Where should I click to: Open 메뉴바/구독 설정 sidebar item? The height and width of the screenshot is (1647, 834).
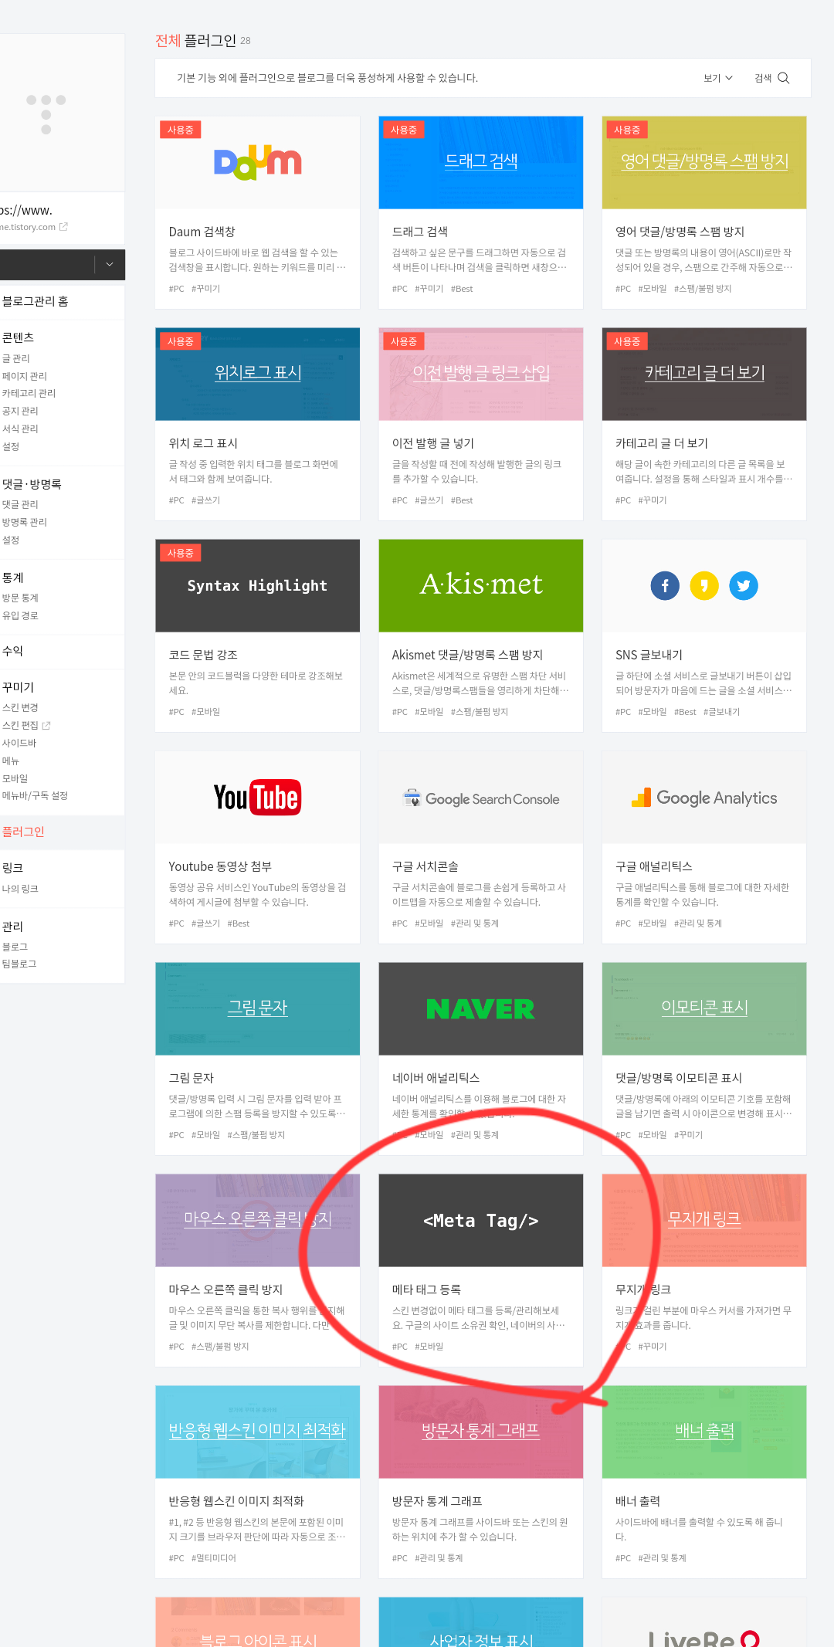[x=35, y=795]
